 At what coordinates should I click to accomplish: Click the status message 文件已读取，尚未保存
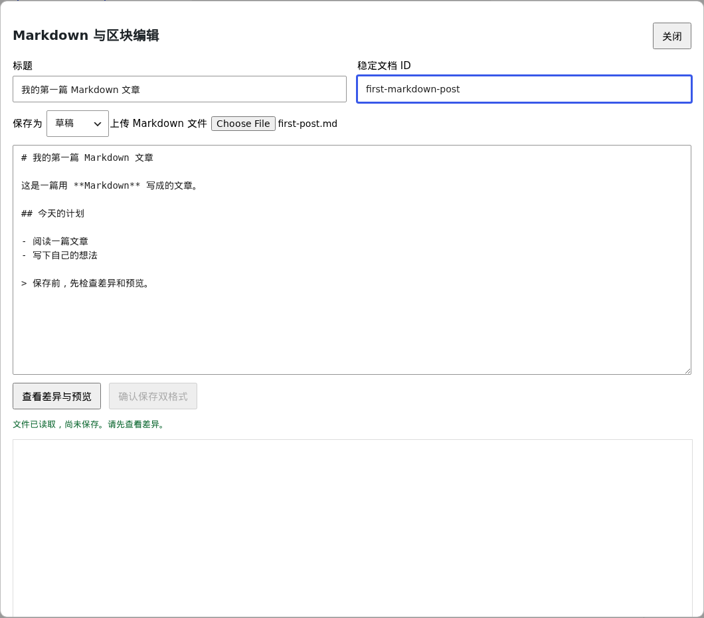tap(88, 424)
